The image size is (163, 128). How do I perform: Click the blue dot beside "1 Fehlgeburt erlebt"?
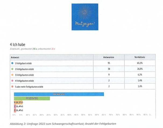(x=13, y=63)
